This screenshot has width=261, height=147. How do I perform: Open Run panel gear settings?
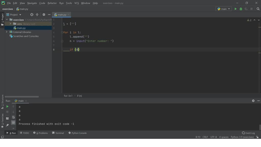[253, 101]
